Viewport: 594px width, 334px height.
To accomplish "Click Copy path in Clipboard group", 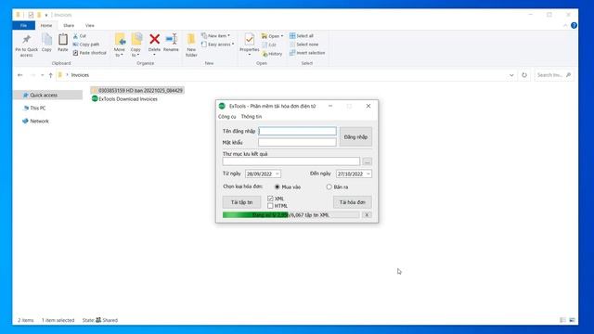I will (86, 45).
